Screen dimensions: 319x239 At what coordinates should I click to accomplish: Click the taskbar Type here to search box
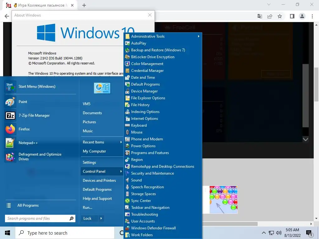pyautogui.click(x=65, y=233)
